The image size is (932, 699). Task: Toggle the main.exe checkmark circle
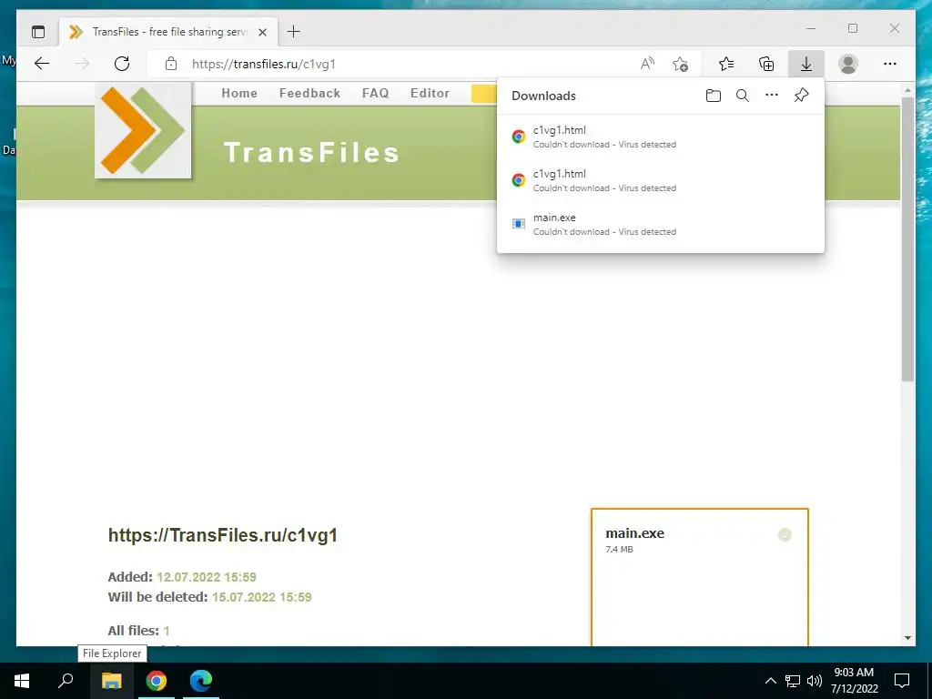click(x=785, y=534)
